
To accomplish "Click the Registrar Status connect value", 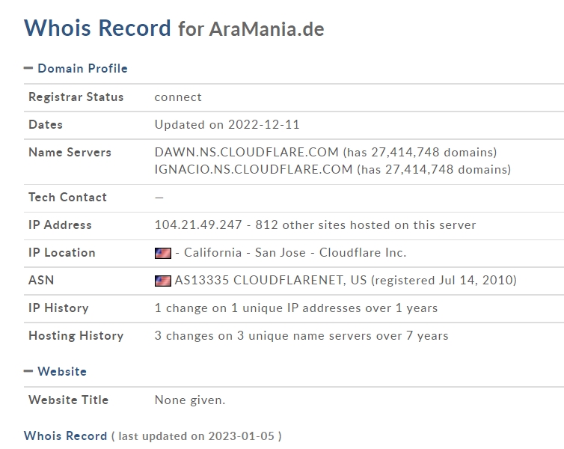I will pyautogui.click(x=178, y=97).
